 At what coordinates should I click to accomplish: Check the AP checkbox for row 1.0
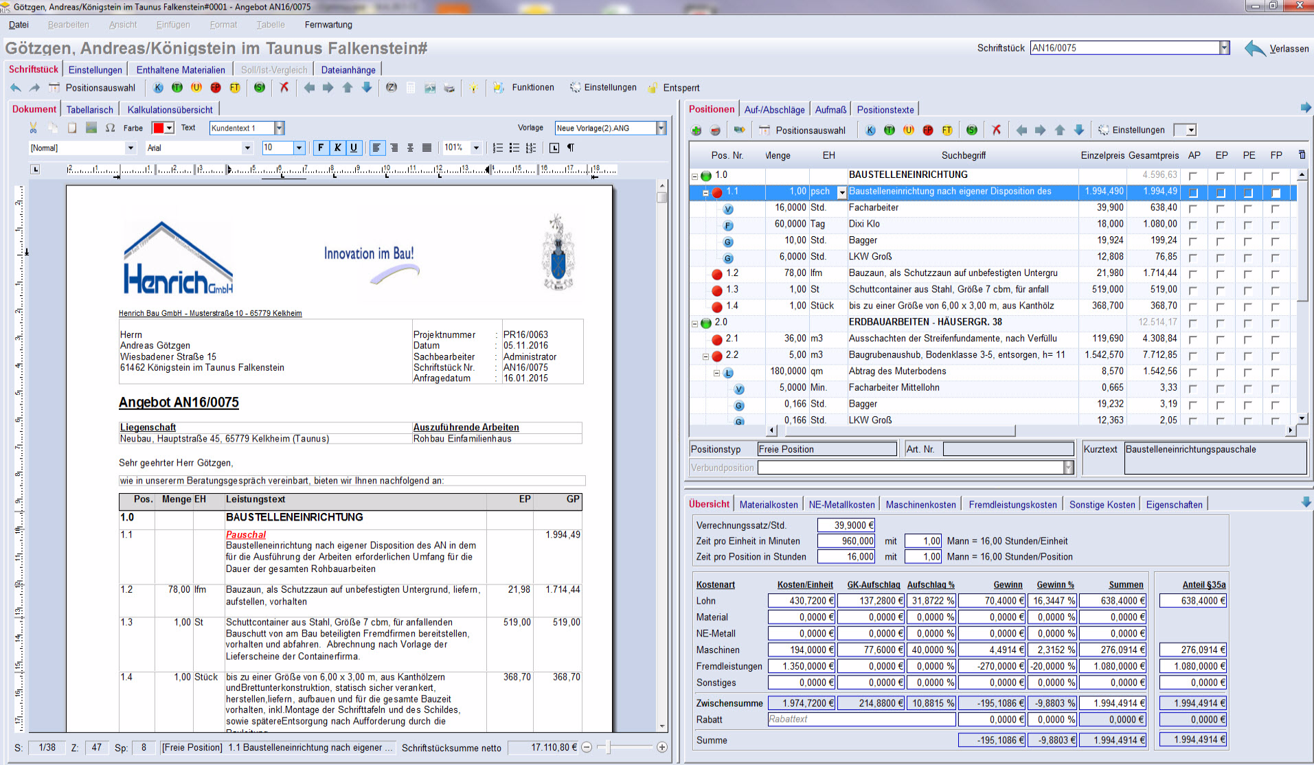click(1193, 176)
